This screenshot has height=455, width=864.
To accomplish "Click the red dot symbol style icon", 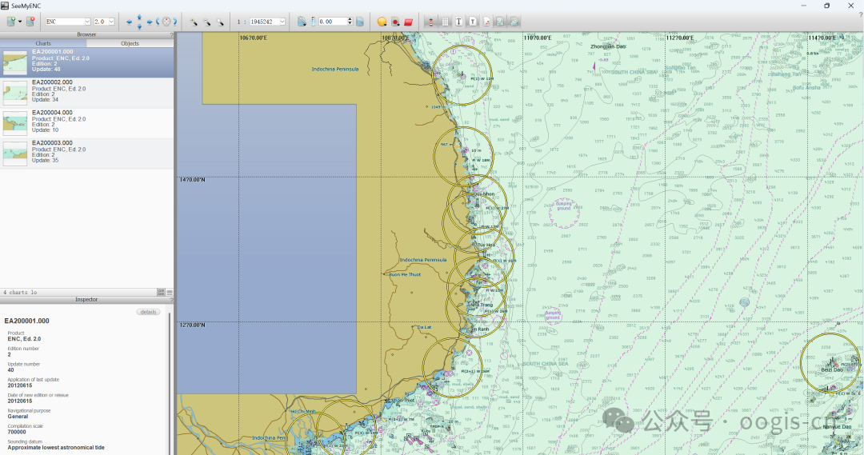I will tap(395, 22).
